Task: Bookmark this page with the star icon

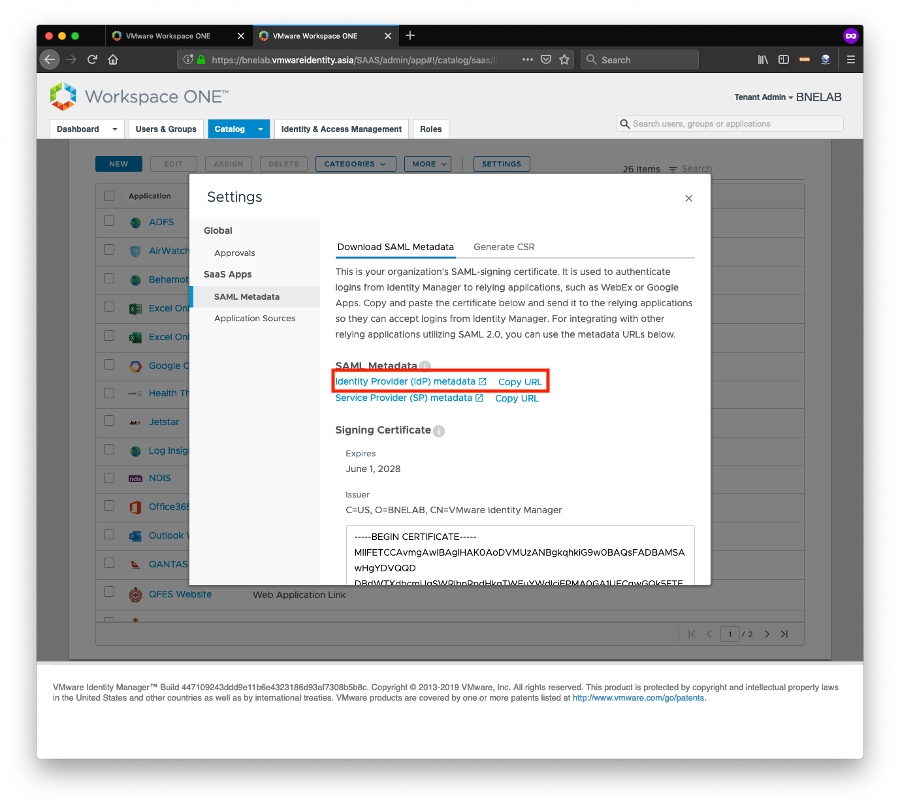Action: (x=564, y=59)
